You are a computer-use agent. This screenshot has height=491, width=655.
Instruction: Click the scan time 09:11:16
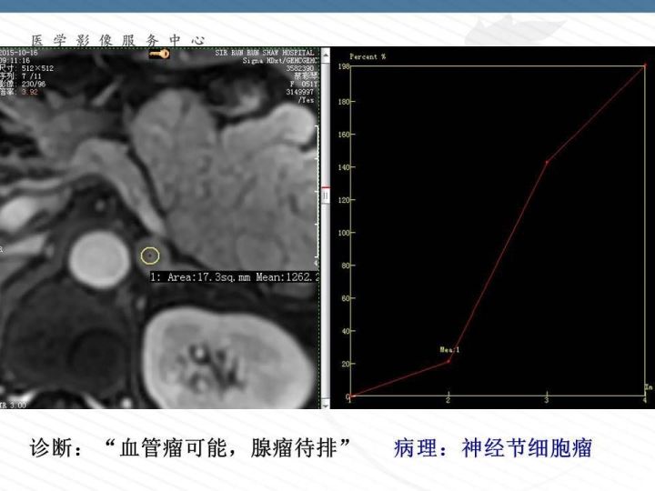coord(15,61)
